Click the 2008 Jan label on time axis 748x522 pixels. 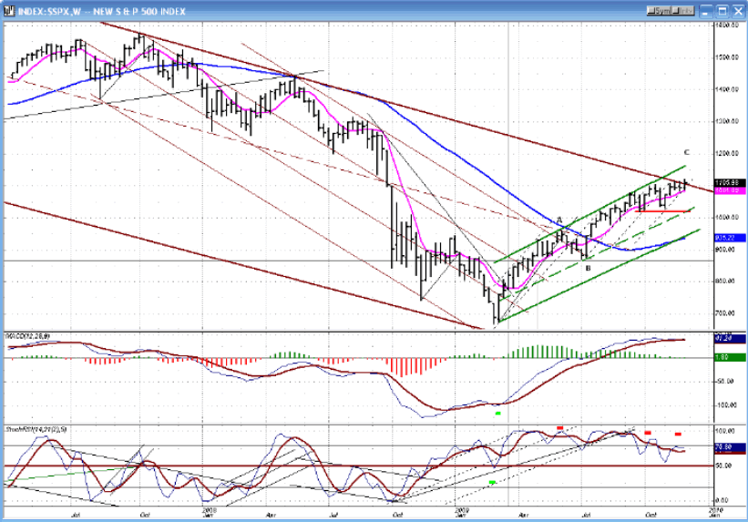(x=209, y=513)
